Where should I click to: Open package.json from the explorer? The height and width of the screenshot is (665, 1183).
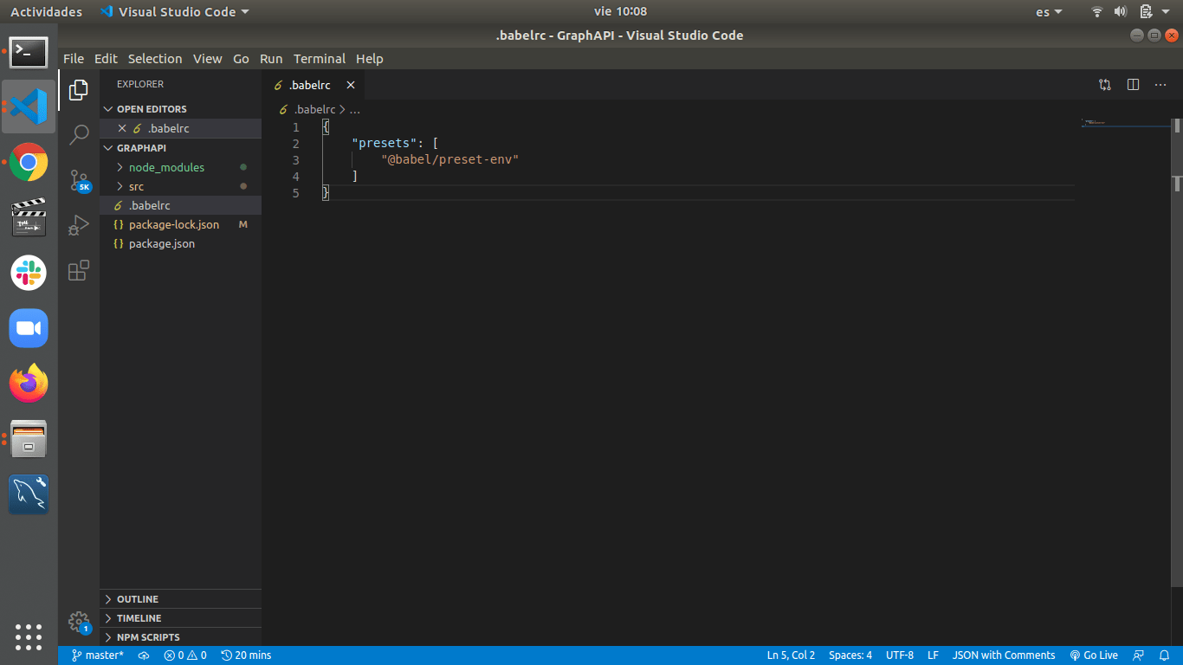[x=162, y=243]
